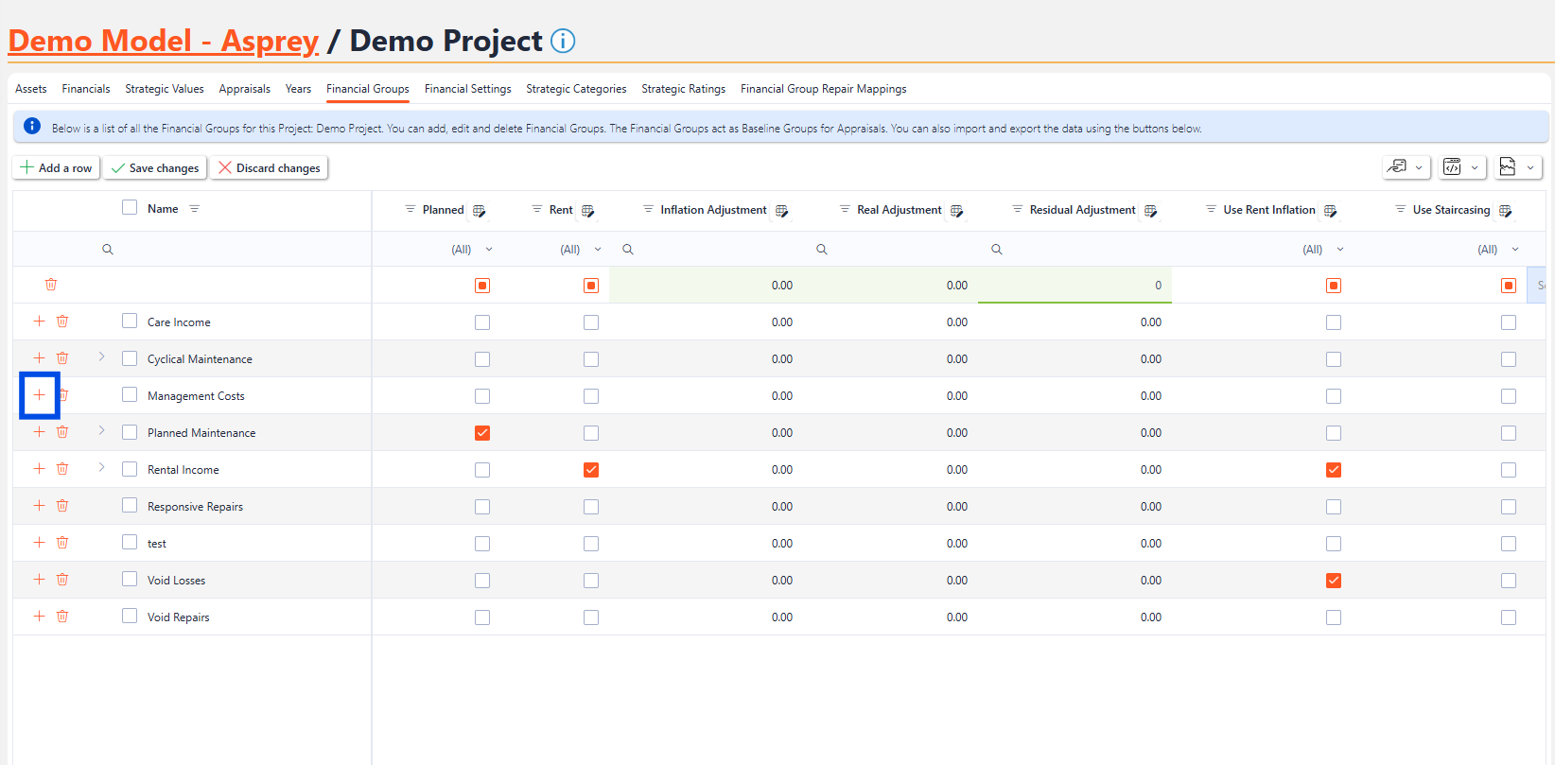1555x765 pixels.
Task: Open bulk edit for Planned column
Action: 480,211
